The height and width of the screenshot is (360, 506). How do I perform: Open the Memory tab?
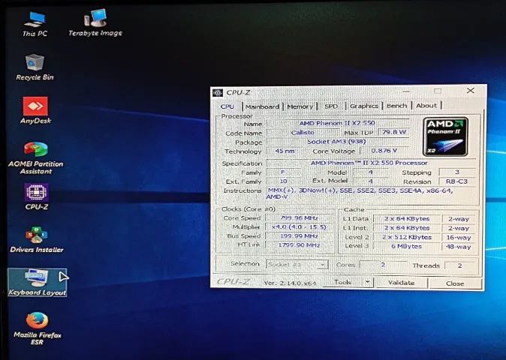tap(300, 106)
